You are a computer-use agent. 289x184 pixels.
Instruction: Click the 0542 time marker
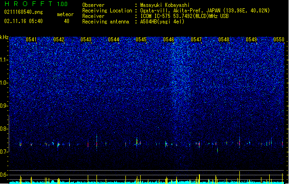[x=59, y=40]
